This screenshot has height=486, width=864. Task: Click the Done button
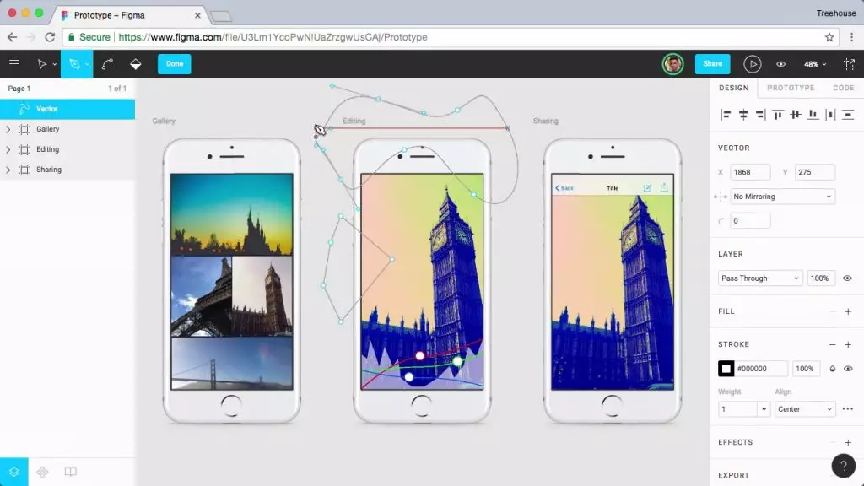pyautogui.click(x=175, y=64)
